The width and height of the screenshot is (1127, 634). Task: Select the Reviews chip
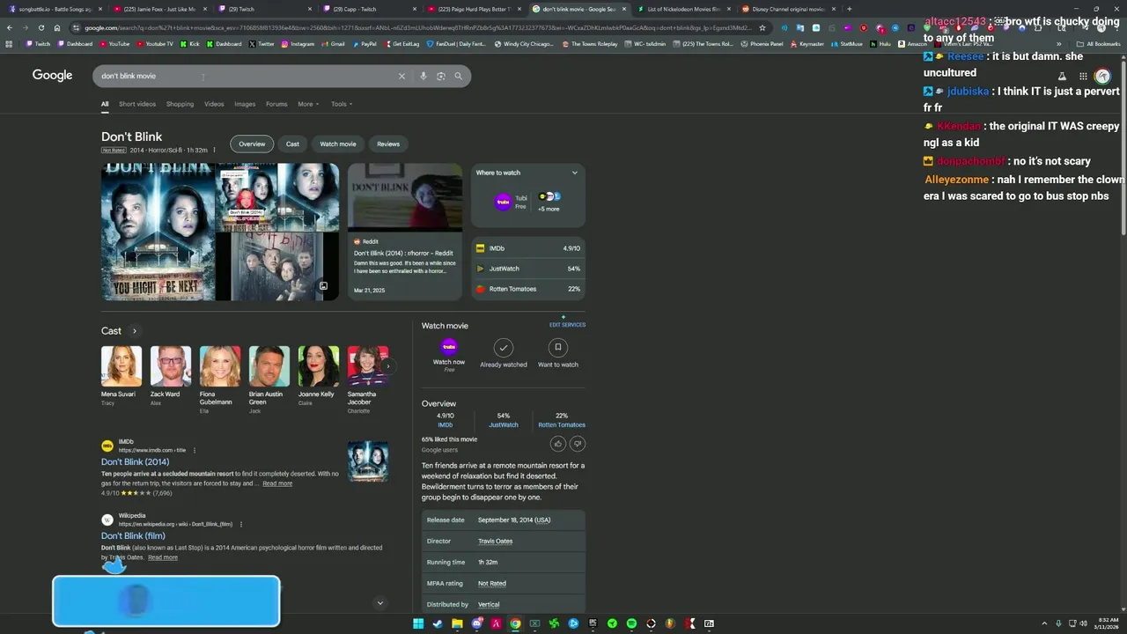tap(388, 144)
